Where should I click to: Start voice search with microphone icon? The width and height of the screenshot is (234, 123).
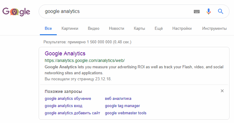point(208,11)
